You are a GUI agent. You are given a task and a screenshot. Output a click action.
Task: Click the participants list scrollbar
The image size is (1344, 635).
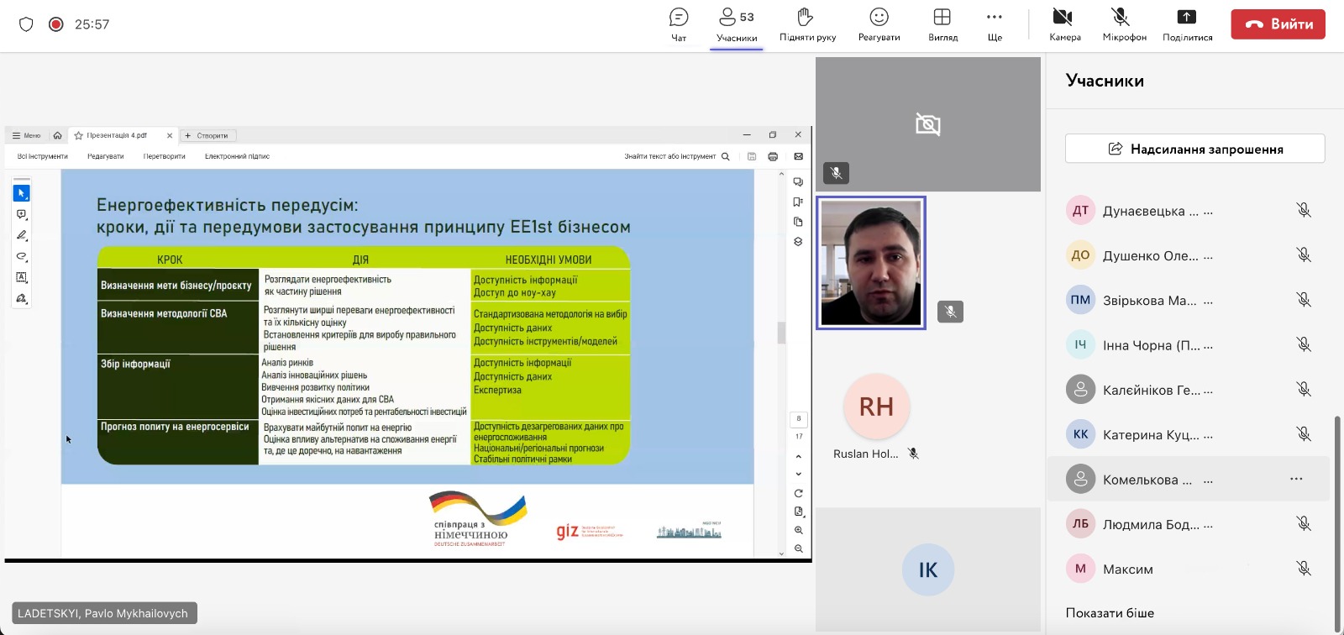coord(1337,521)
